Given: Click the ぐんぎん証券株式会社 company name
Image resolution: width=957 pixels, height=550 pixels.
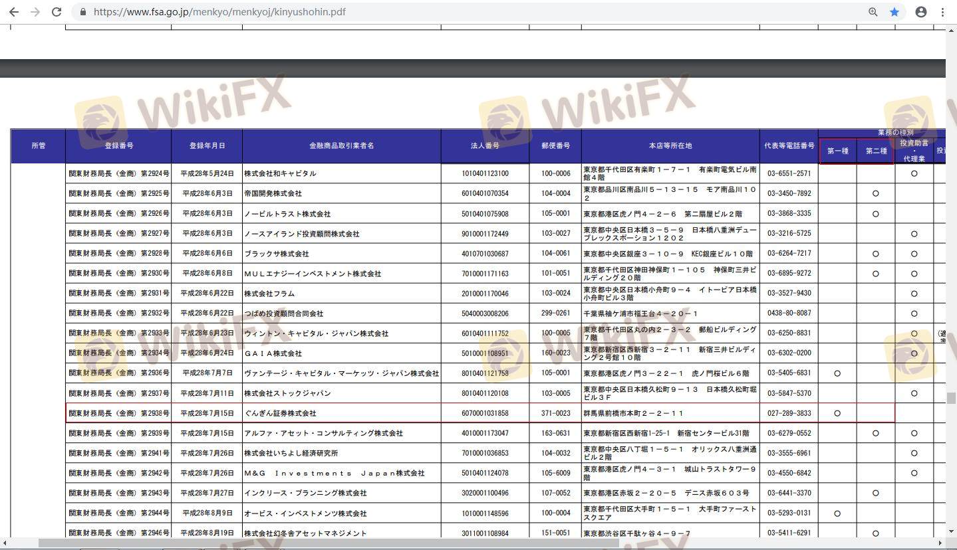Looking at the screenshot, I should click(280, 413).
